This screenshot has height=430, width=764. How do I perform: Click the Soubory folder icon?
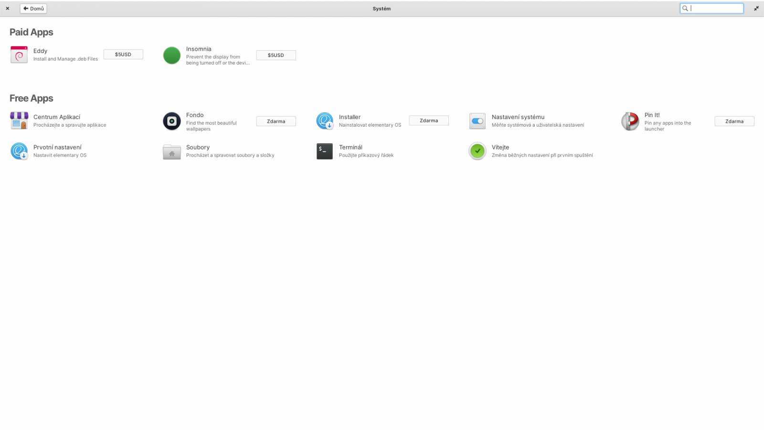coord(172,151)
